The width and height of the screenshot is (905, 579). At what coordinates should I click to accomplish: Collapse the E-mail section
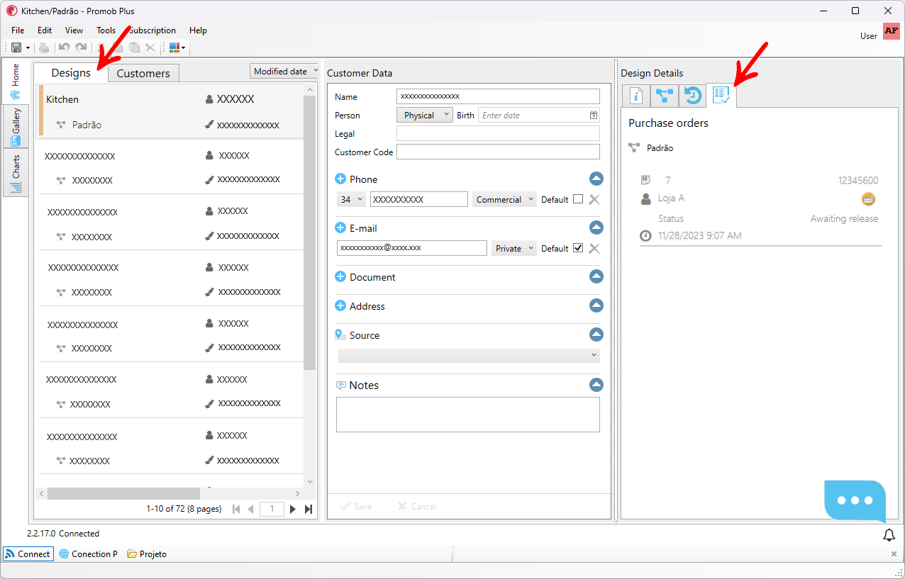point(596,227)
